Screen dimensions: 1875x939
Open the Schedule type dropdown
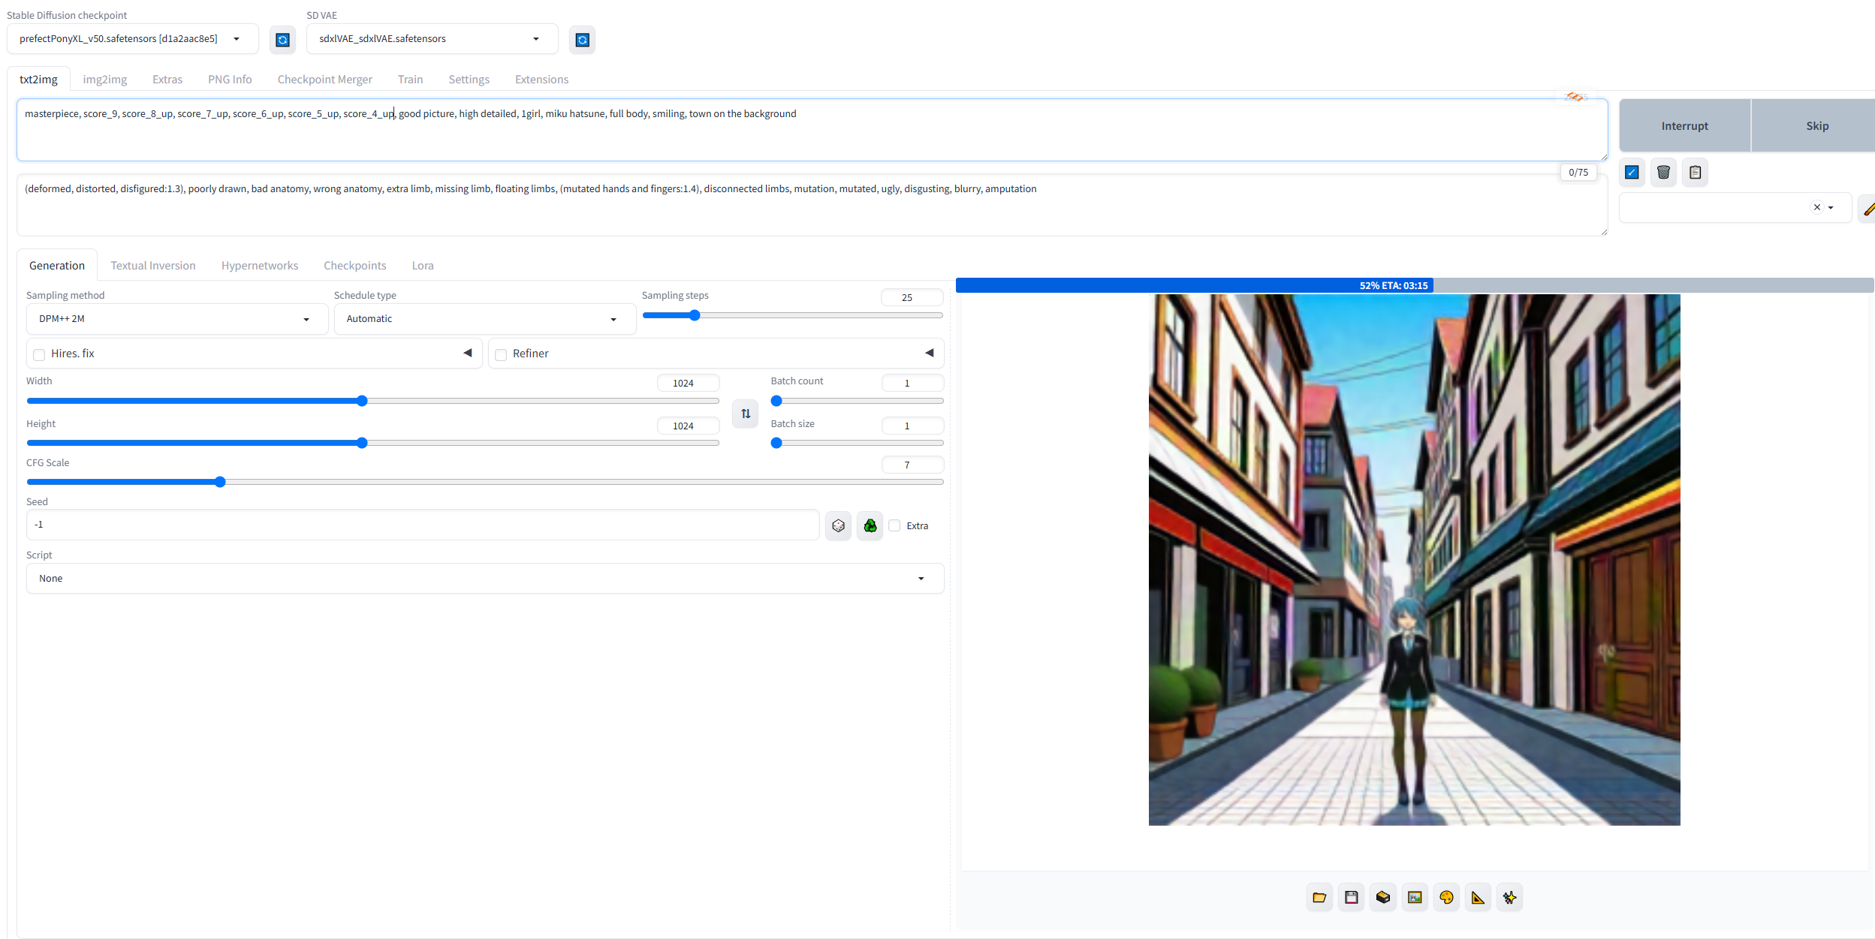(x=485, y=319)
